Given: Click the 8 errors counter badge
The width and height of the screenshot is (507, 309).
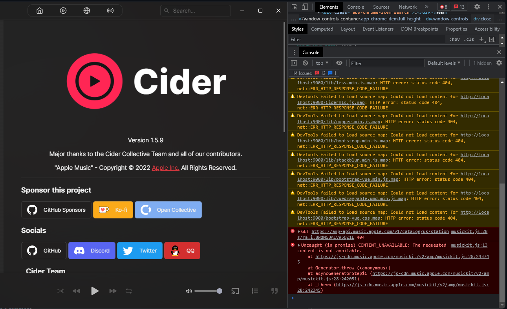Looking at the screenshot, I should tap(444, 7).
